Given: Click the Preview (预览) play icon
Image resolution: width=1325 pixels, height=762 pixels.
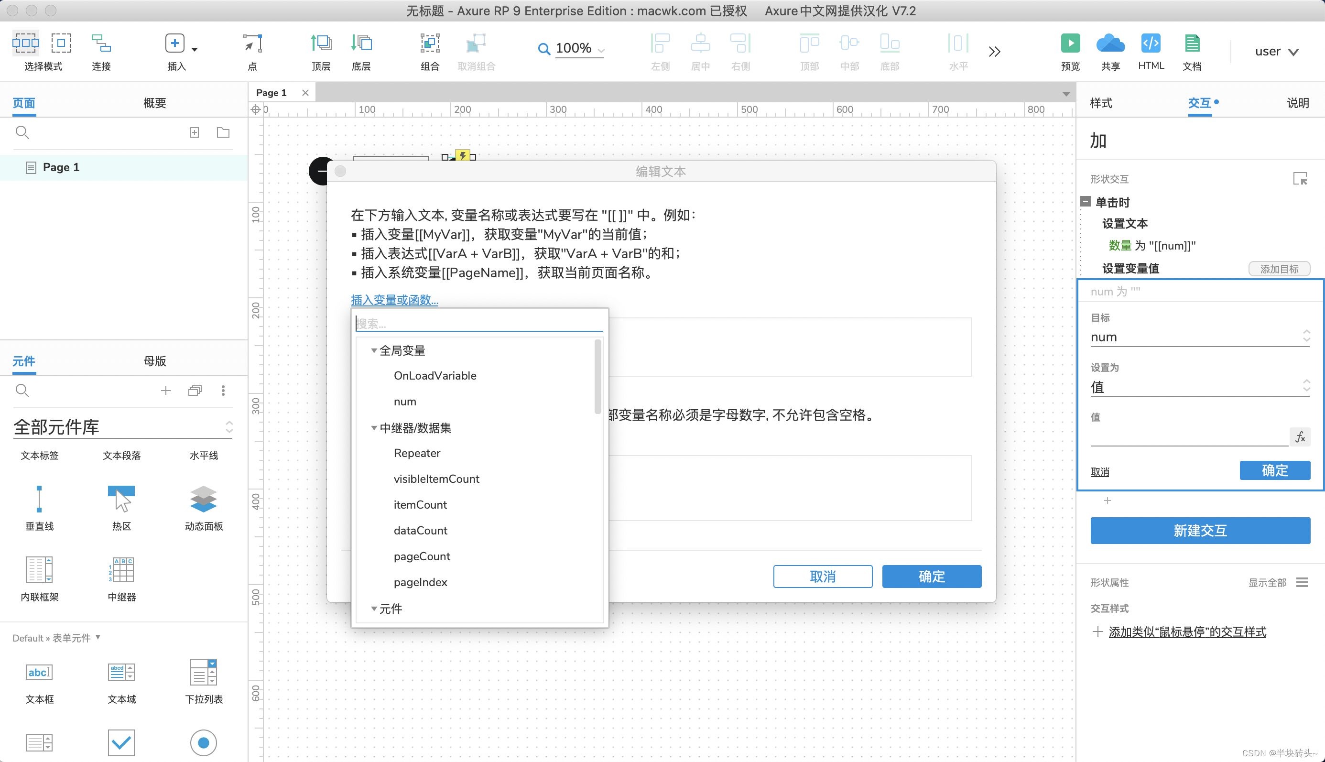Looking at the screenshot, I should tap(1070, 43).
